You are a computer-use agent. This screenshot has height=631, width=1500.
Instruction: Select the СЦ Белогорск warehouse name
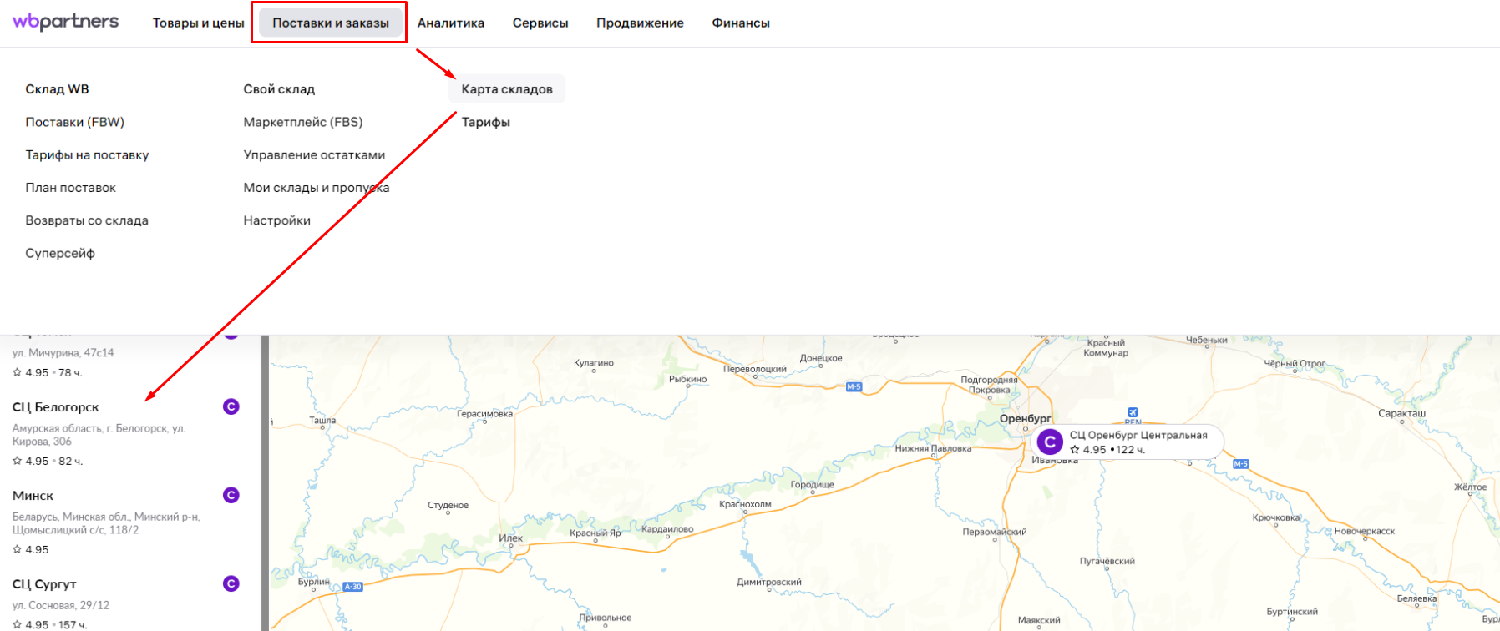(56, 407)
